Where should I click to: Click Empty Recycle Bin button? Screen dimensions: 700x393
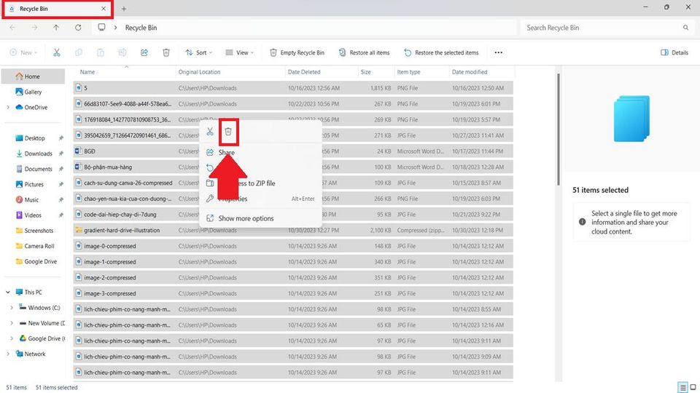click(297, 52)
